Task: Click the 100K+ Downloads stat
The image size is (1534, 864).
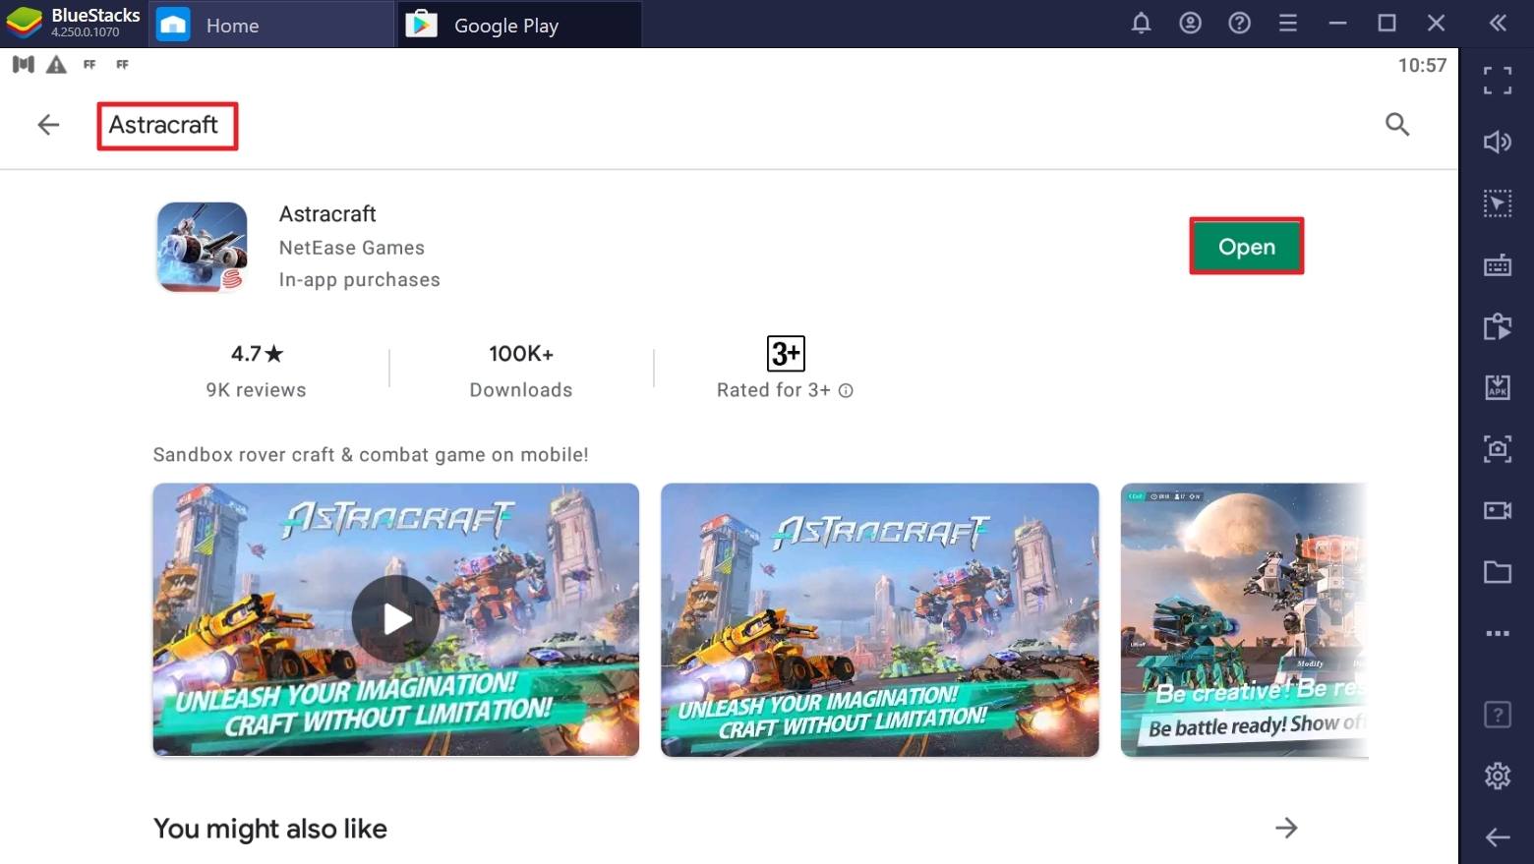Action: click(521, 371)
